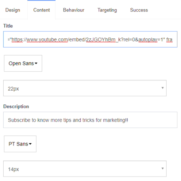Screen dimensions: 181x181
Task: Open the Open Sans font dropdown
Action: point(23,63)
